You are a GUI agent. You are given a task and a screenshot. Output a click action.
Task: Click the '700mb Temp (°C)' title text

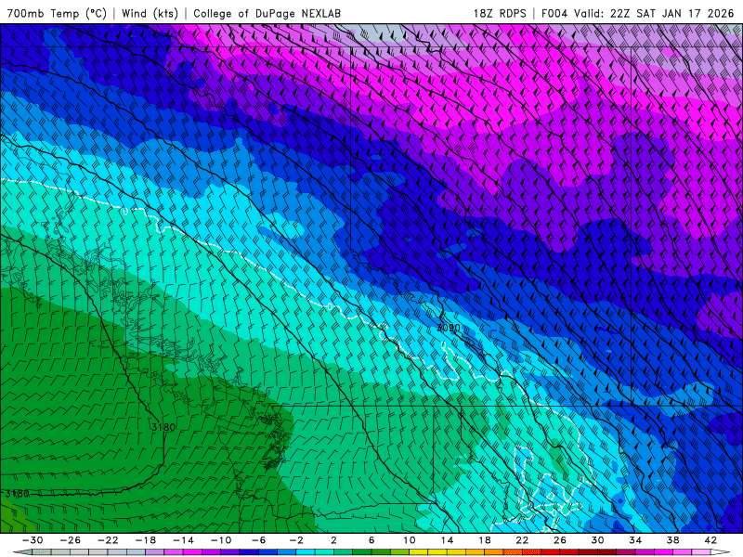[x=57, y=13]
